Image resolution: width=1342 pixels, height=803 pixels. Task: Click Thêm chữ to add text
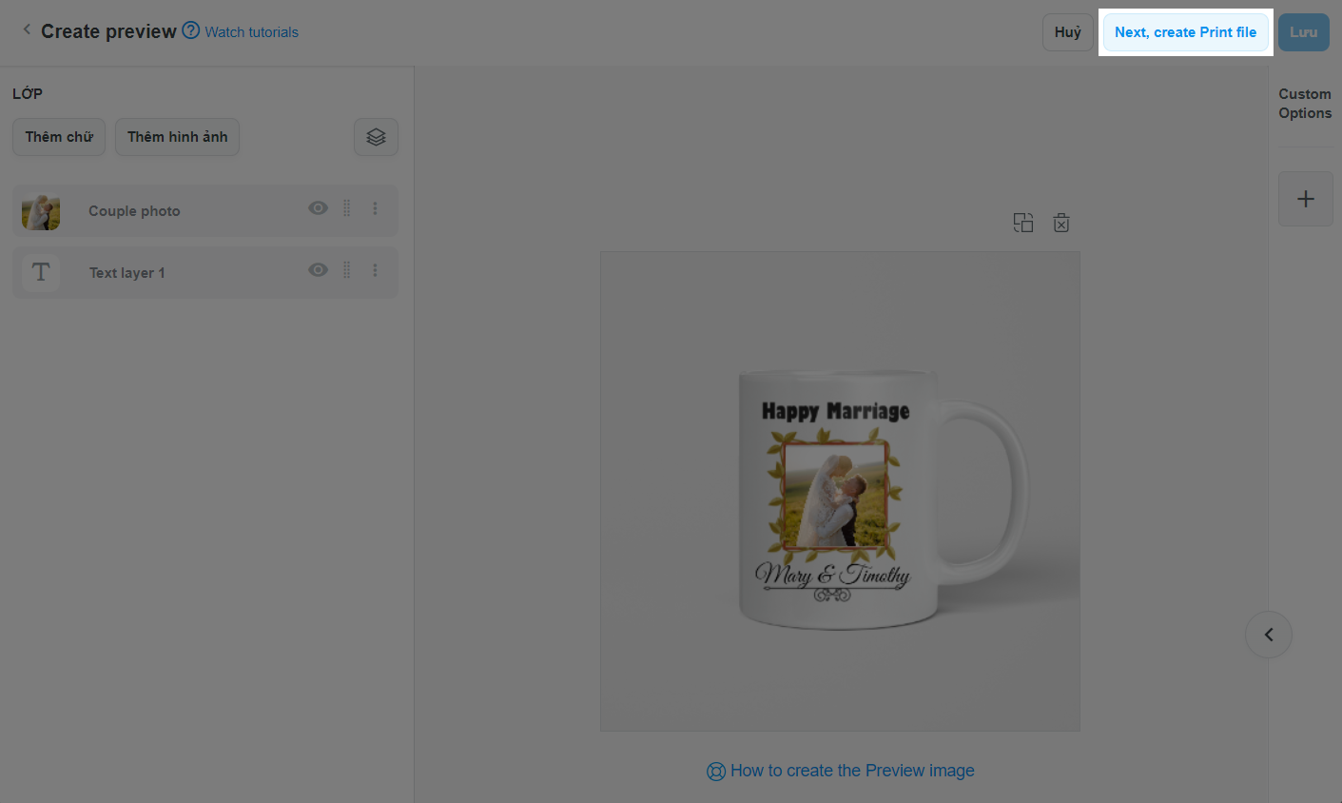tap(59, 137)
